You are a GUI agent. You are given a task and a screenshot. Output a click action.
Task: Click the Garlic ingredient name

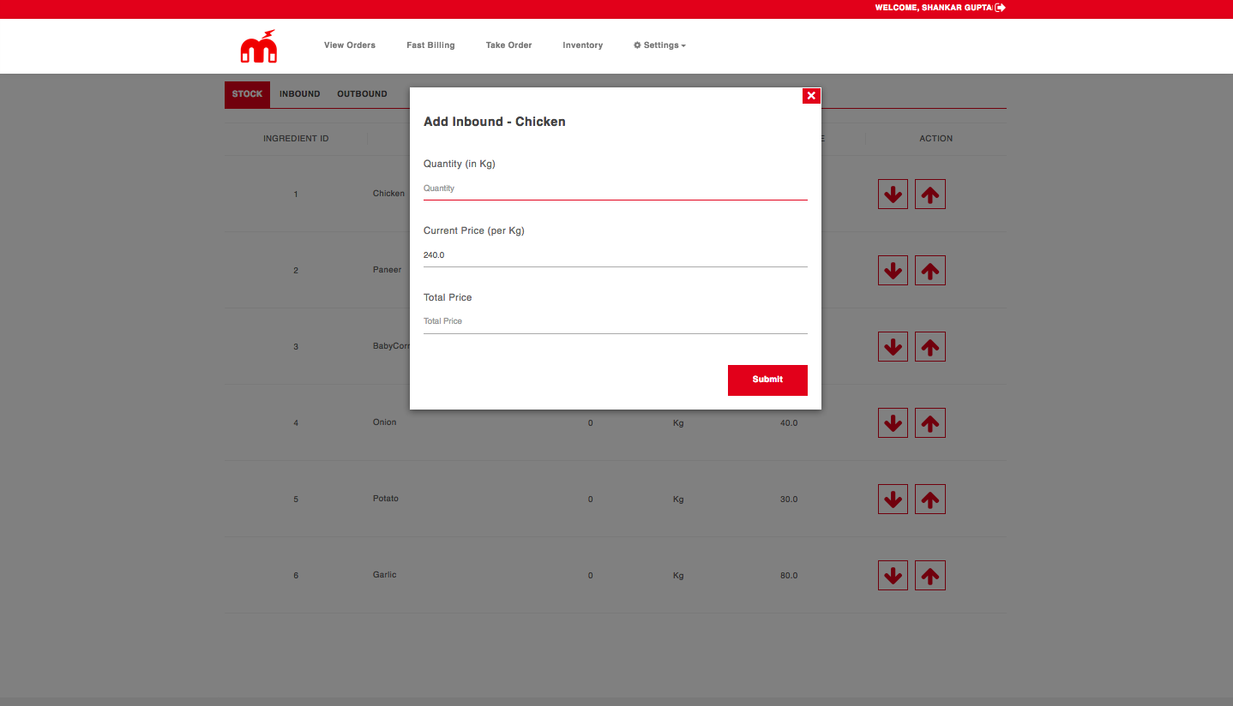[384, 575]
